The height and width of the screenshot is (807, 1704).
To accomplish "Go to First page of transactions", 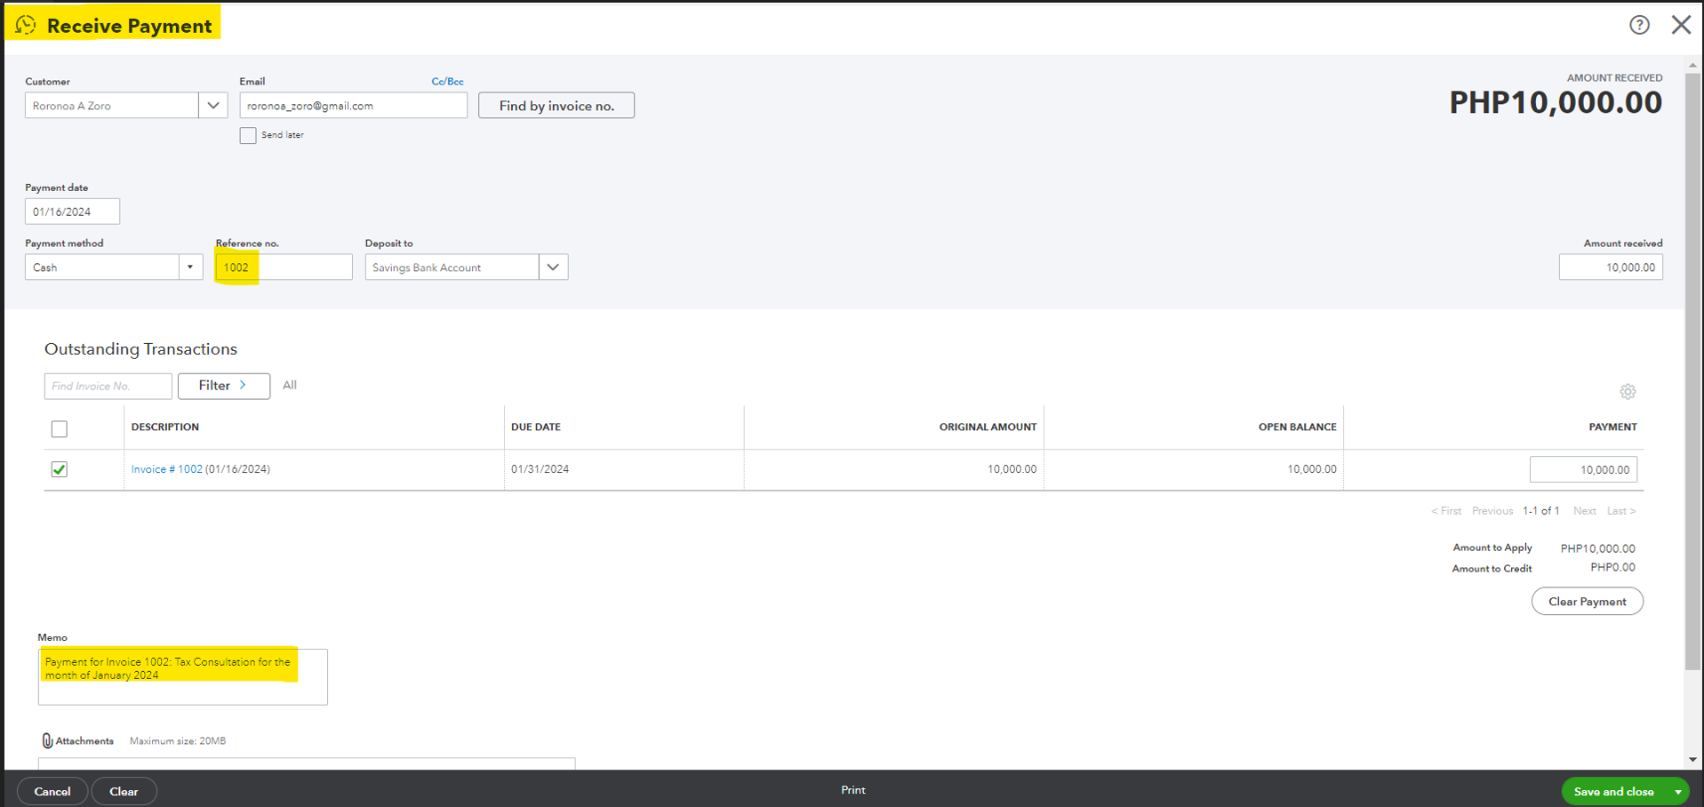I will (x=1446, y=511).
